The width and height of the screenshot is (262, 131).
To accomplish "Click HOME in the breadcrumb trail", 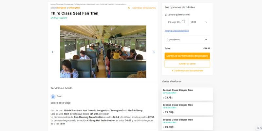I will point(53,4).
